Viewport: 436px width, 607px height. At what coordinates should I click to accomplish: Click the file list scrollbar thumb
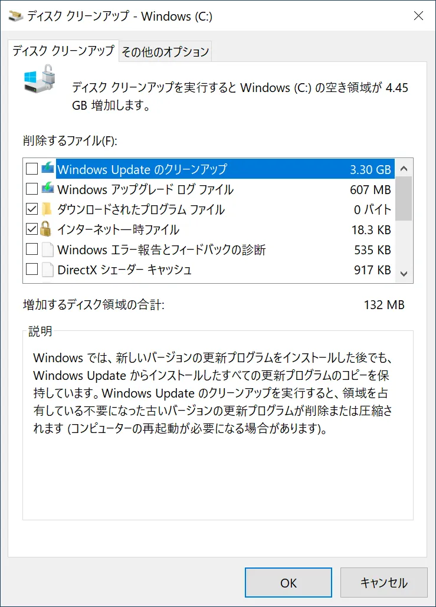pos(404,199)
